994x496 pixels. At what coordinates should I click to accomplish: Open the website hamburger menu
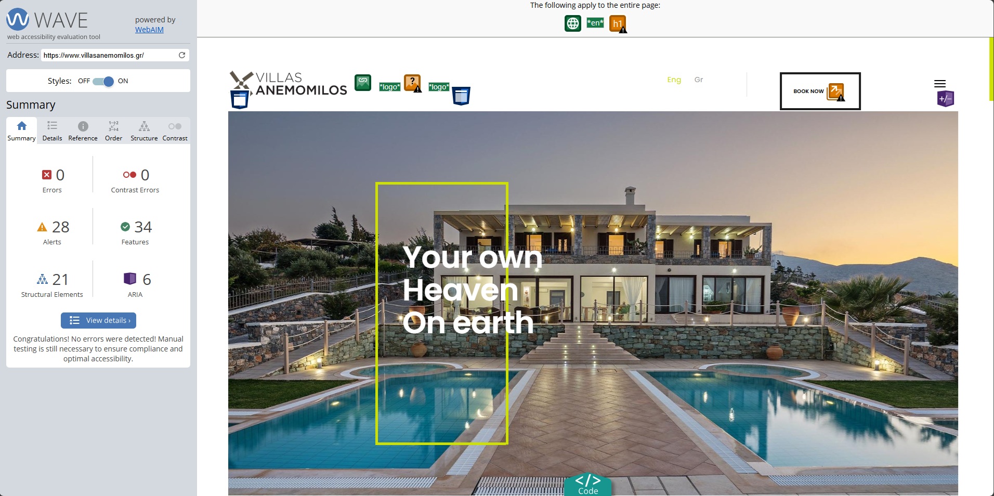[x=940, y=84]
